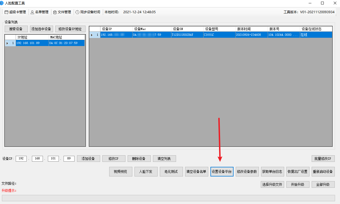Viewport: 340px width, 204px height.
Task: Click the last IP octet field (89)
Action: pyautogui.click(x=69, y=159)
